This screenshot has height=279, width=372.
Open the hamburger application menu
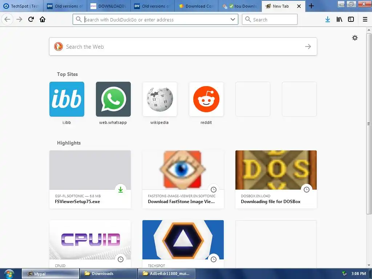(x=365, y=19)
